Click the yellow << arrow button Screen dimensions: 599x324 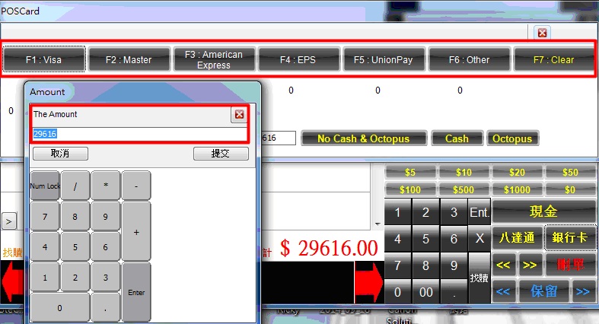[504, 265]
